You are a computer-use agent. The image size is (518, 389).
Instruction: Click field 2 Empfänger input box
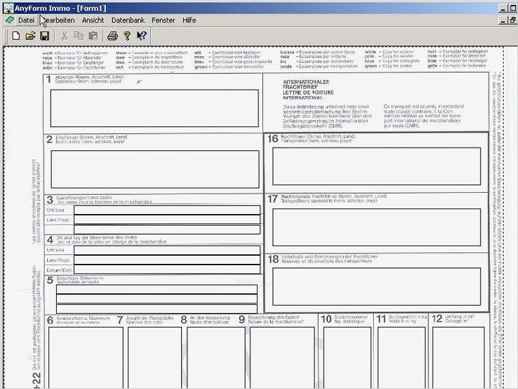(x=155, y=170)
